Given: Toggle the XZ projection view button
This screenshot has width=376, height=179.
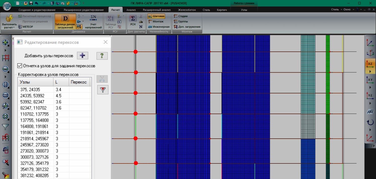Looking at the screenshot, I should click(x=370, y=64).
